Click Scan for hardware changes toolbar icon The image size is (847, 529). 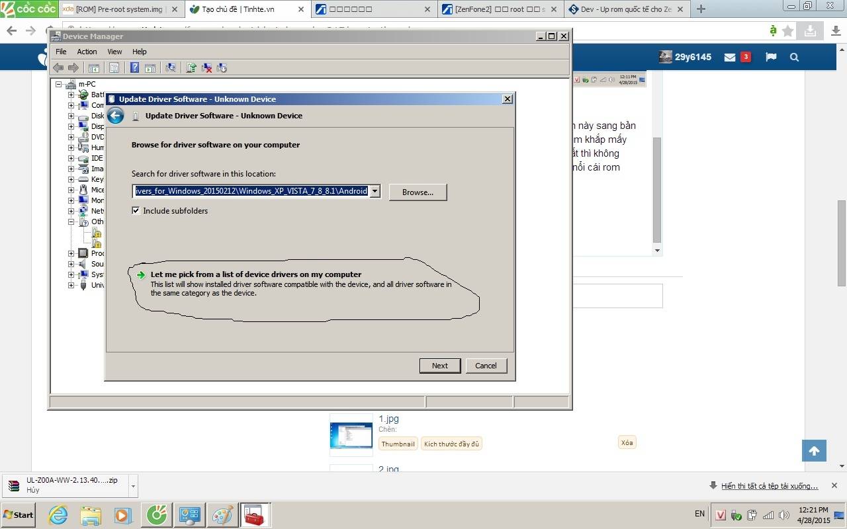click(171, 67)
